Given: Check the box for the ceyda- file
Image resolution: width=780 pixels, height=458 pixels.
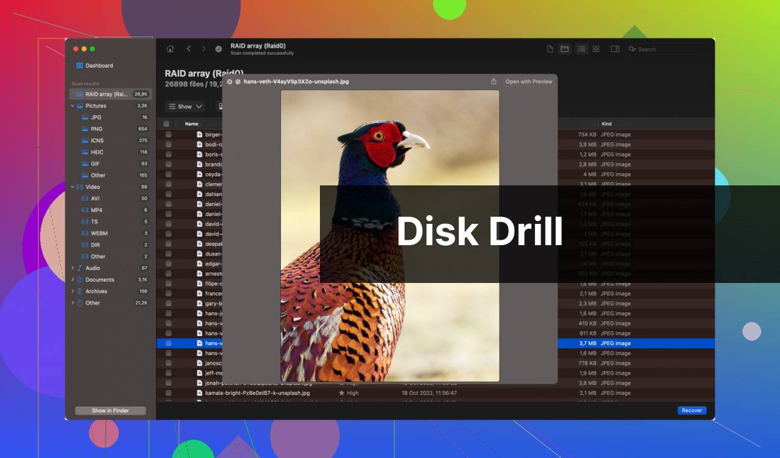Looking at the screenshot, I should pyautogui.click(x=168, y=174).
